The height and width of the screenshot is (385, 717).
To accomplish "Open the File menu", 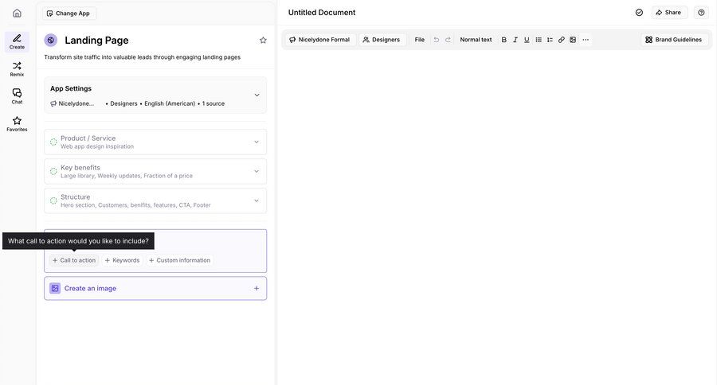I will coord(420,40).
